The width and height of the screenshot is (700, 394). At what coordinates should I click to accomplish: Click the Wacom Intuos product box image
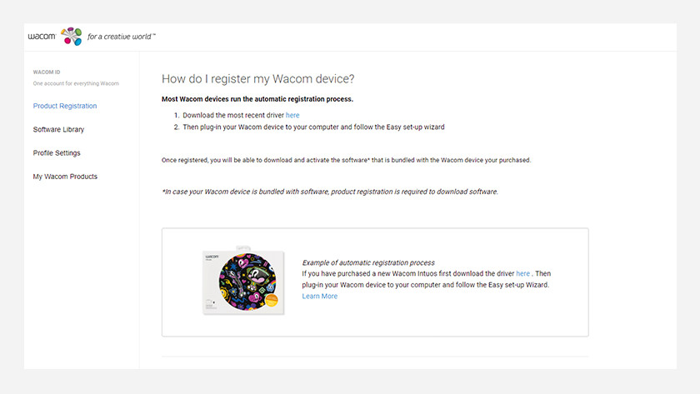click(x=243, y=282)
